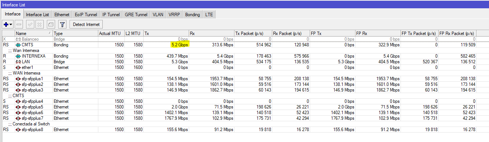Viewport: 489px width, 142px height.
Task: Sort by Tx Packet (p/s) column header
Action: pos(253,34)
